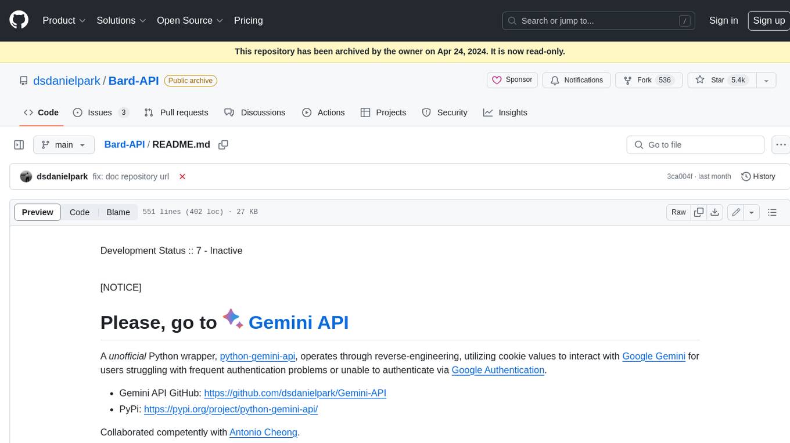This screenshot has height=443, width=790.
Task: Copy the README.md file path
Action: (223, 145)
